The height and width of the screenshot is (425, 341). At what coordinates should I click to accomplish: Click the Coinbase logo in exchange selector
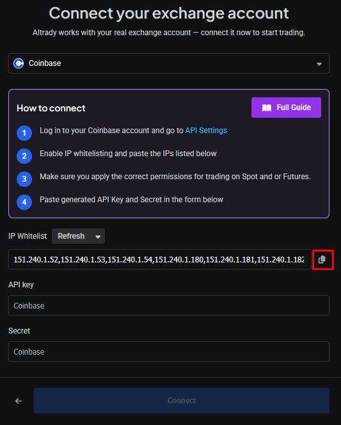(19, 63)
